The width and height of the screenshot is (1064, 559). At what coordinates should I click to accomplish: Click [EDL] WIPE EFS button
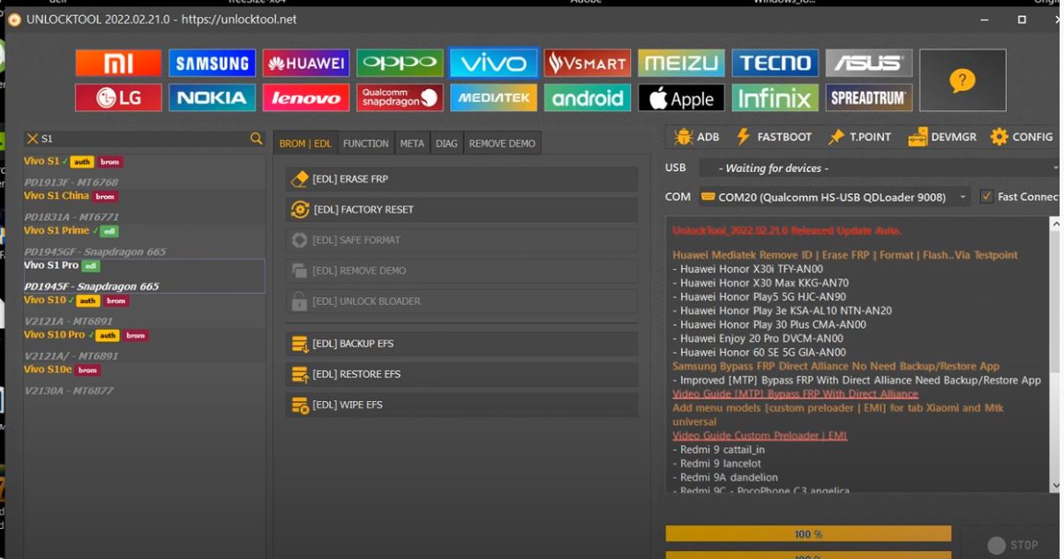click(461, 405)
